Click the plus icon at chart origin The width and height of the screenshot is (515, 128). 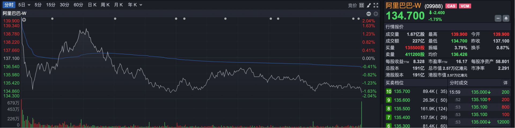pyautogui.click(x=24, y=20)
